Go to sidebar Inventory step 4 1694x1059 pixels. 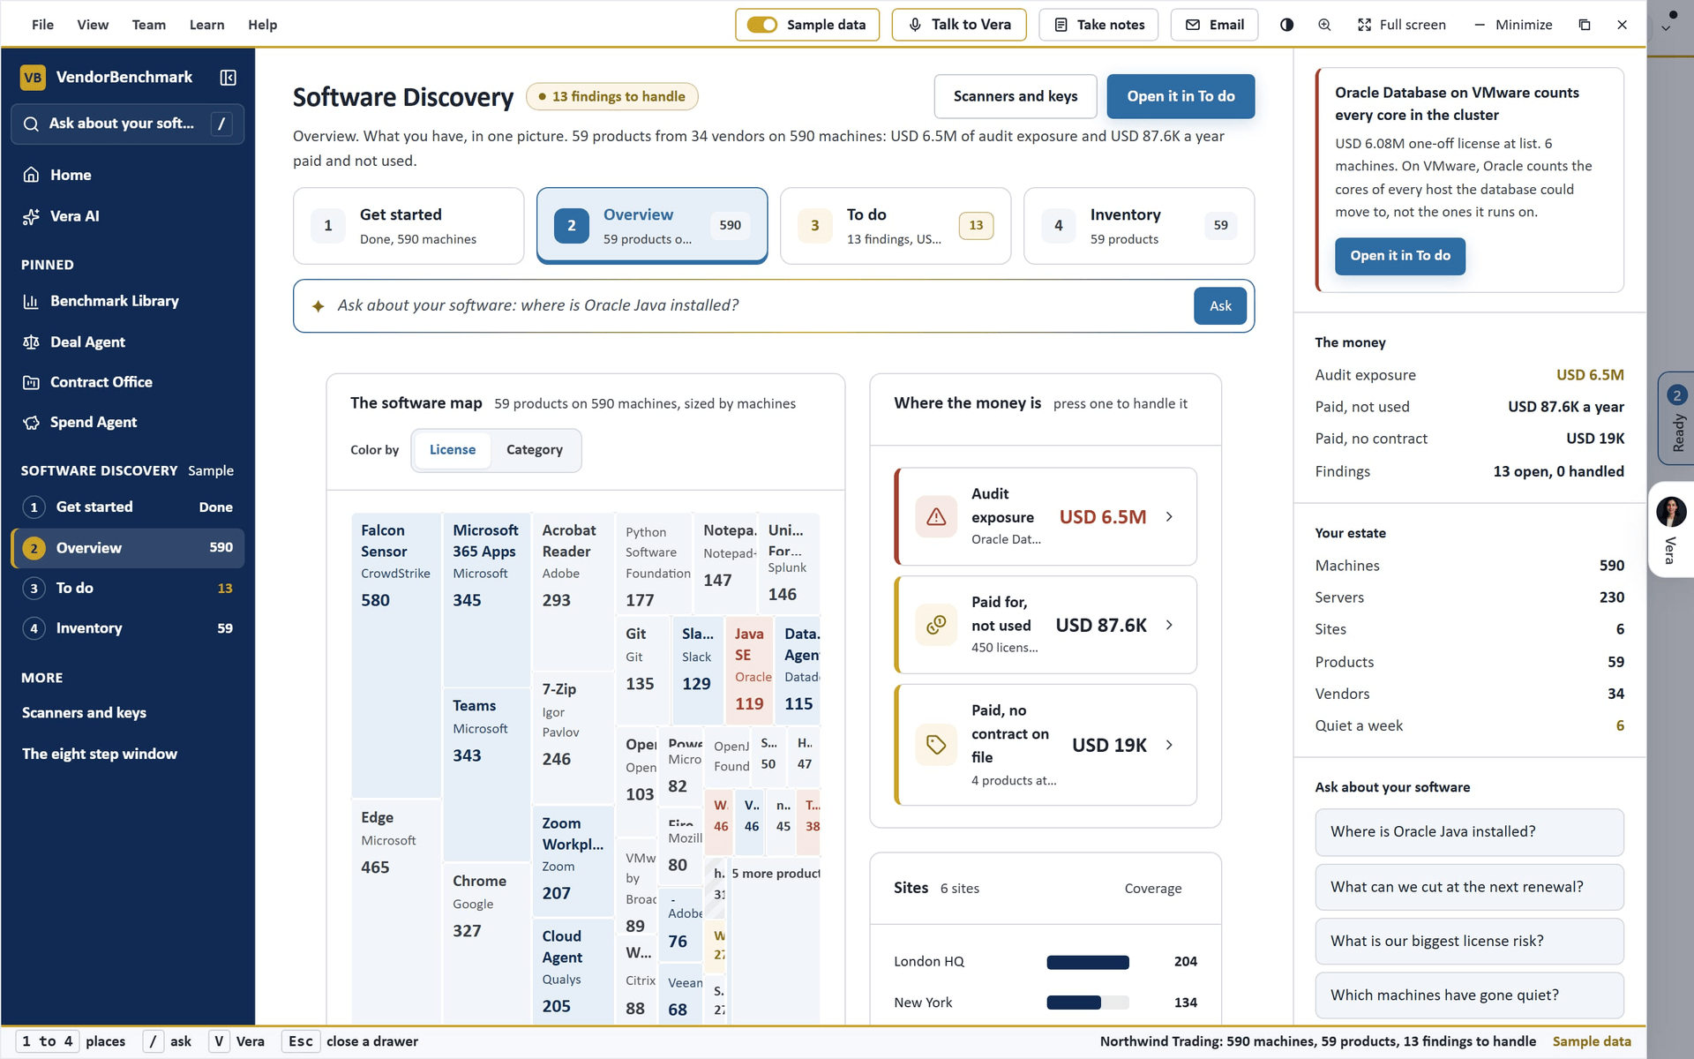[x=128, y=628]
